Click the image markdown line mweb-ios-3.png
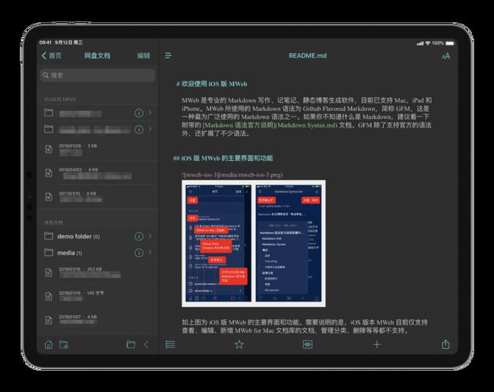This screenshot has height=392, width=494. pos(233,175)
